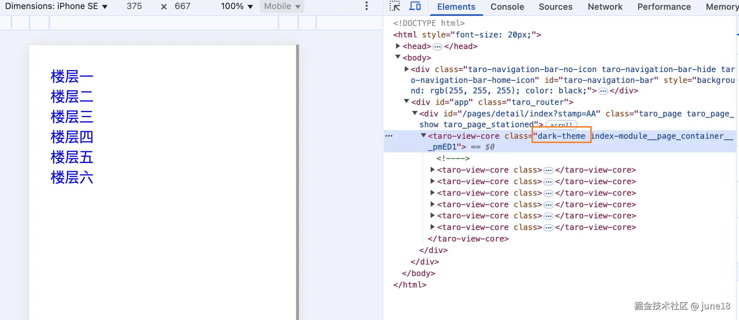The height and width of the screenshot is (320, 739).
Task: Click ellipsis badge in sixth child taro-view-core
Action: 548,228
